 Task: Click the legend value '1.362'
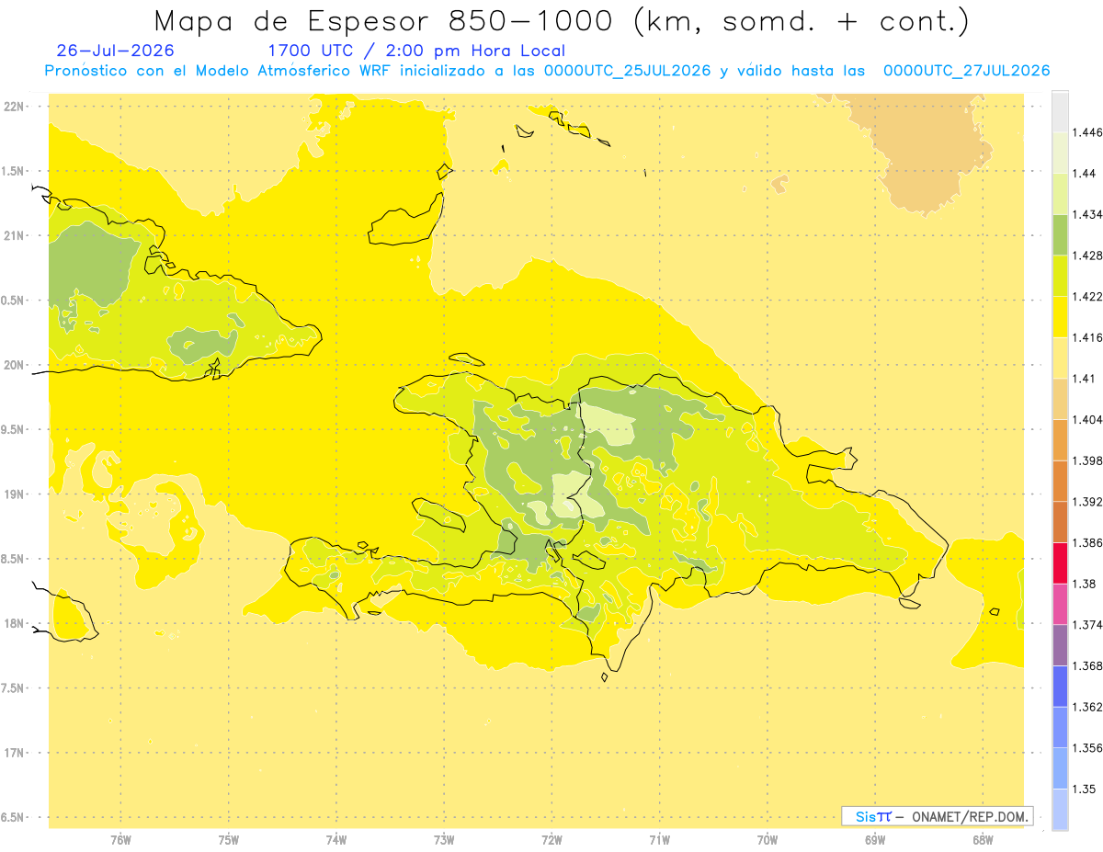pyautogui.click(x=1087, y=707)
